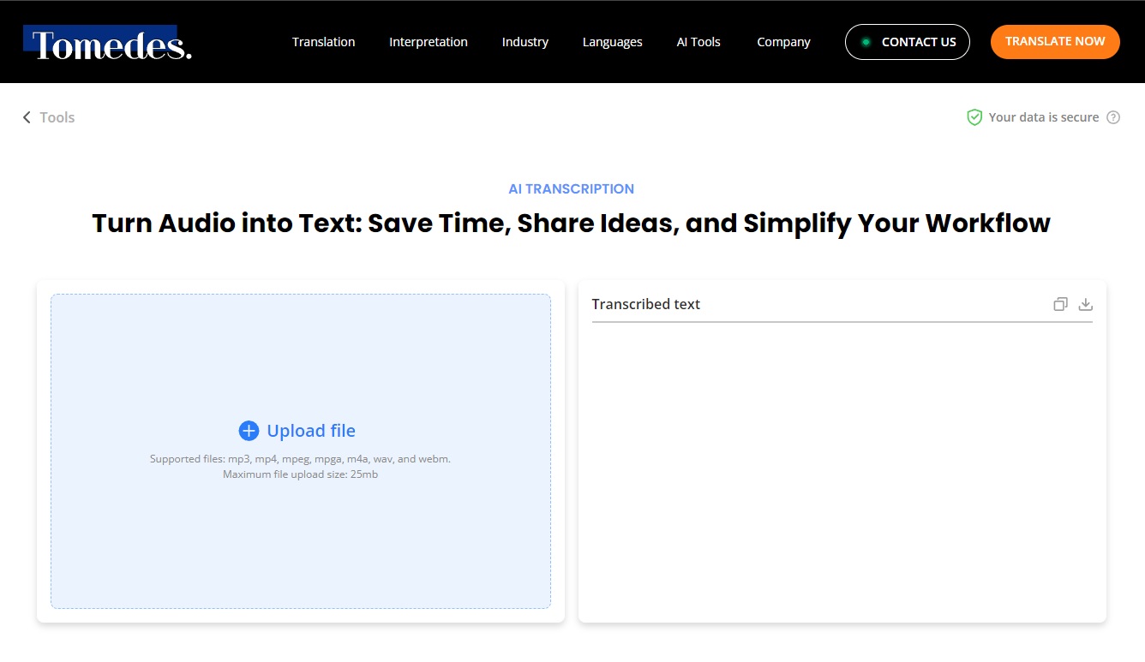The image size is (1145, 662).
Task: Open the Interpretation menu
Action: tap(428, 42)
